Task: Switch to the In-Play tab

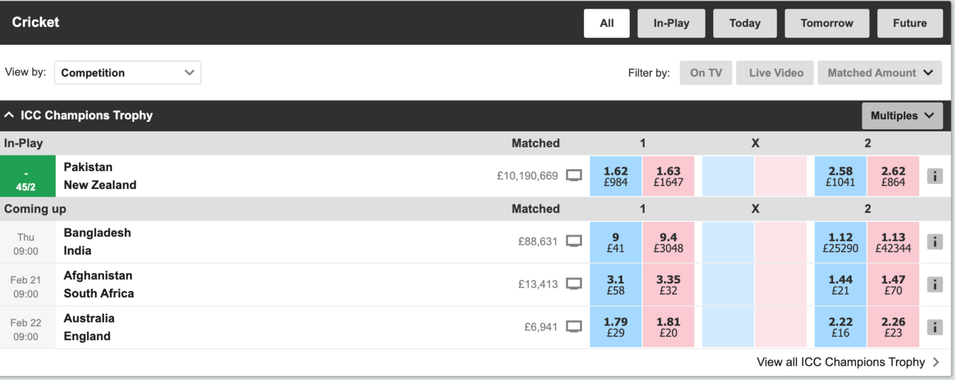Action: [x=671, y=23]
